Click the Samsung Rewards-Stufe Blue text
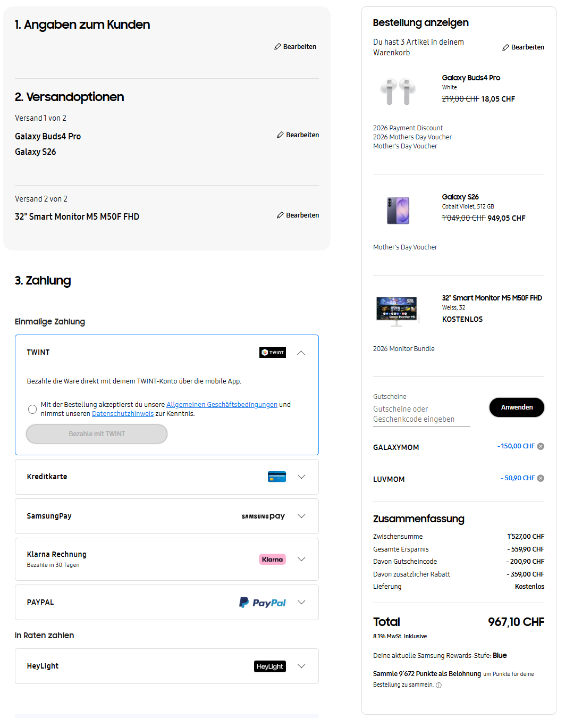Viewport: 582px width, 718px height. click(x=500, y=656)
